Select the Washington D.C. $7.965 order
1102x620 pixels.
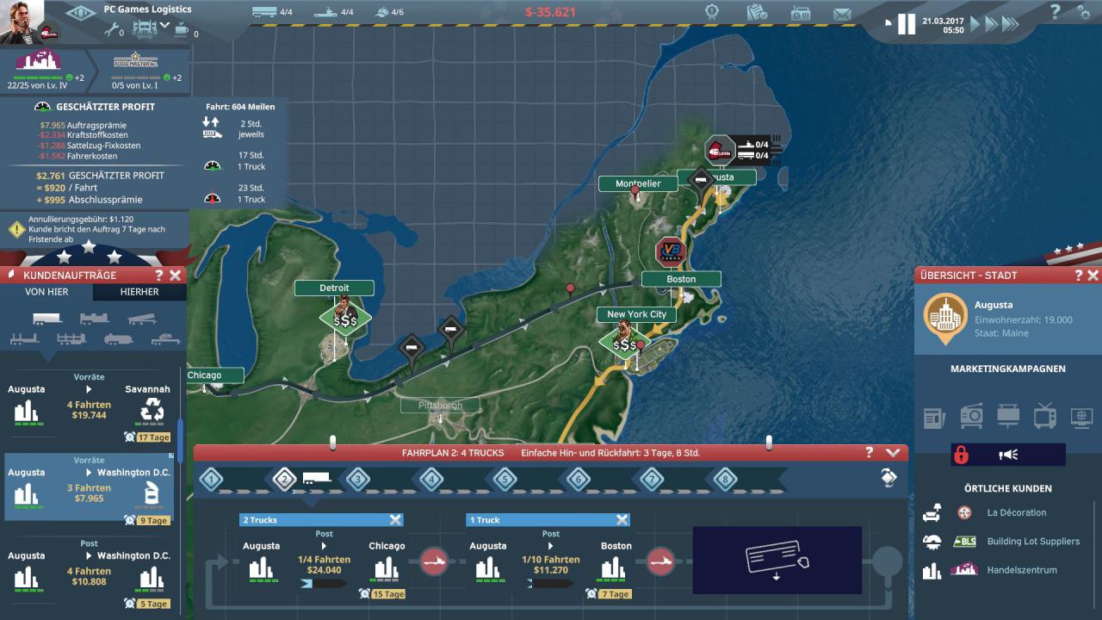(90, 487)
